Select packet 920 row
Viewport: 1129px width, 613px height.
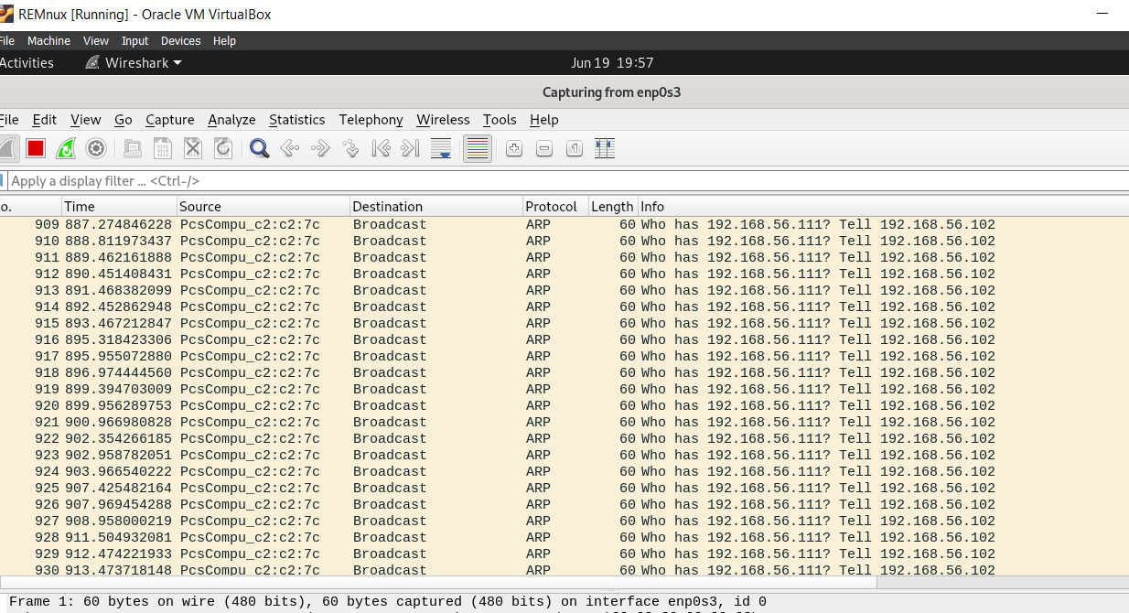(564, 405)
